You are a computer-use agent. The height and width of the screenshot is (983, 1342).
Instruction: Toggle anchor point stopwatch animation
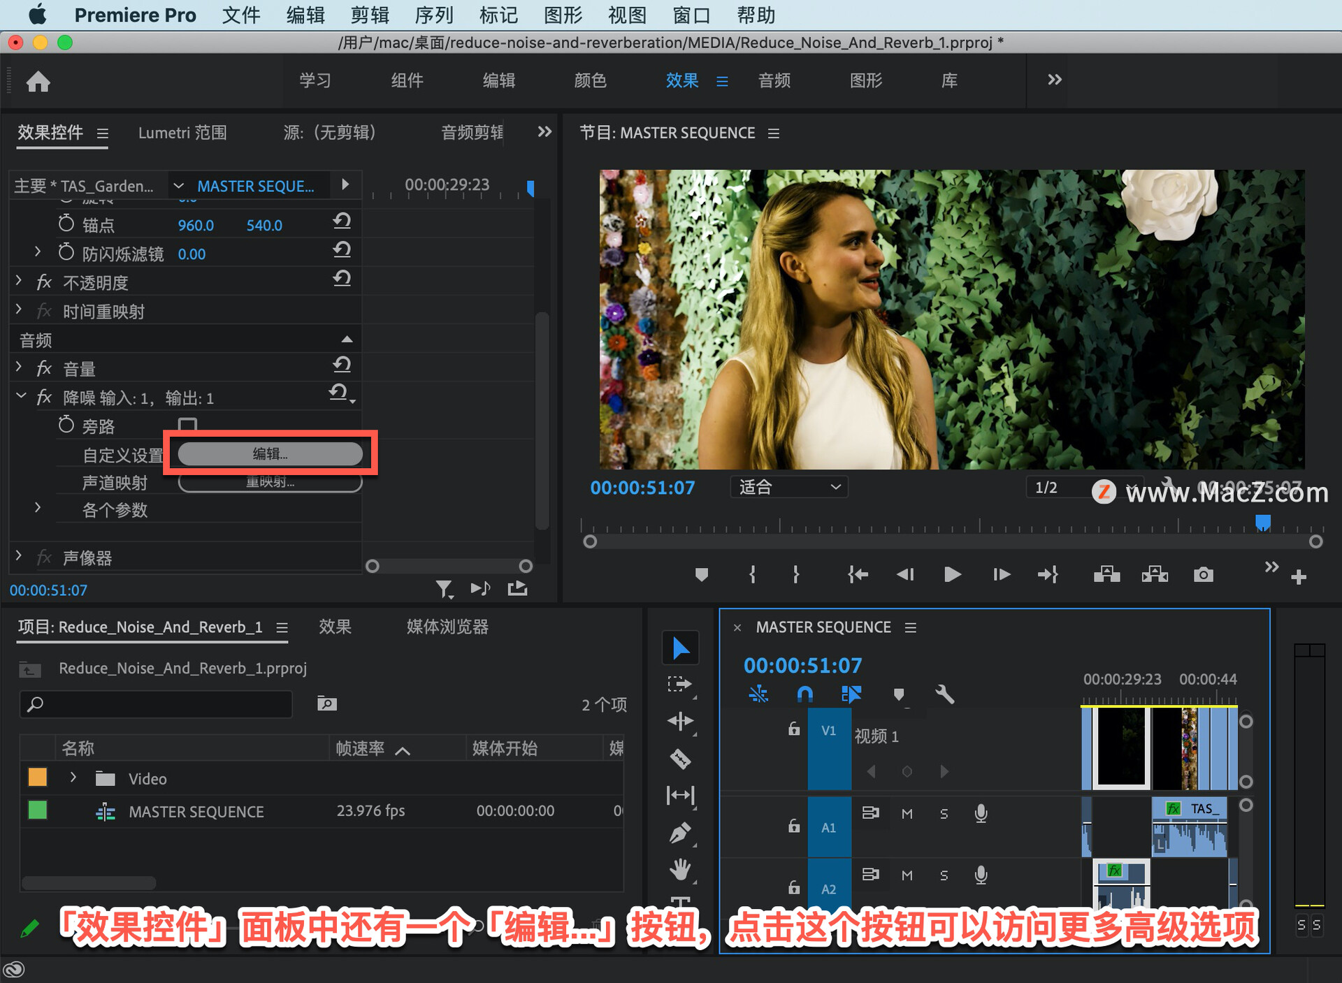[x=66, y=224]
